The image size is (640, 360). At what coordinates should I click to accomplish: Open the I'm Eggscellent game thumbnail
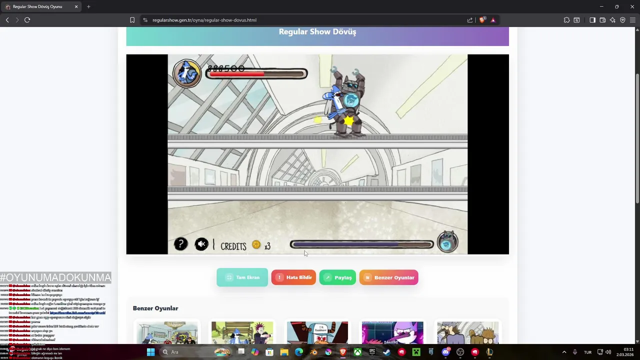click(x=317, y=332)
